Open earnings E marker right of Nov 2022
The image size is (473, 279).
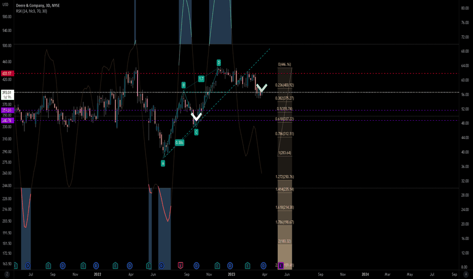[x=217, y=266]
